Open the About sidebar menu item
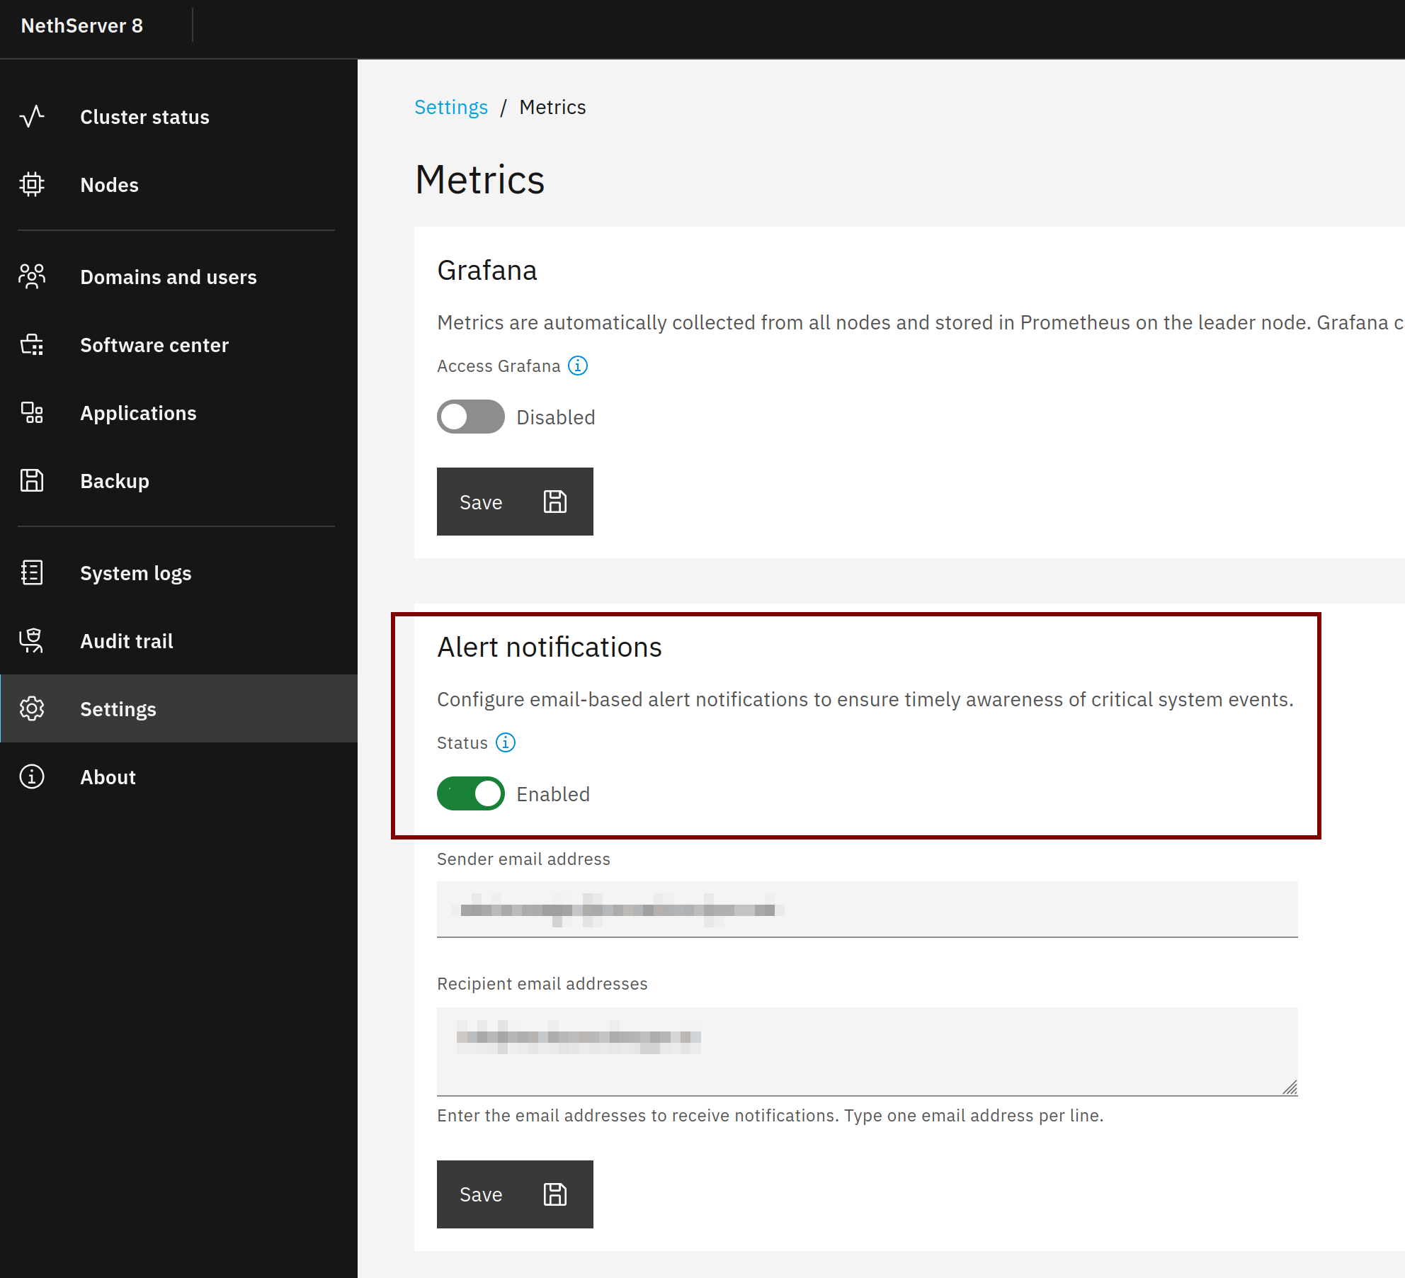Viewport: 1405px width, 1278px height. [108, 777]
